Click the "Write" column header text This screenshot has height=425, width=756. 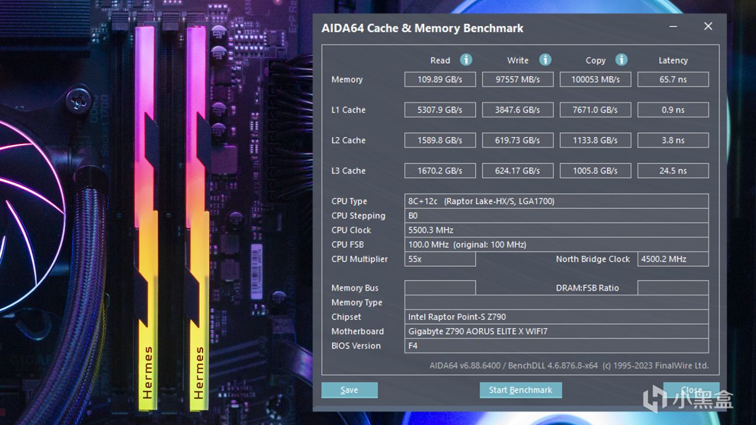tap(518, 60)
